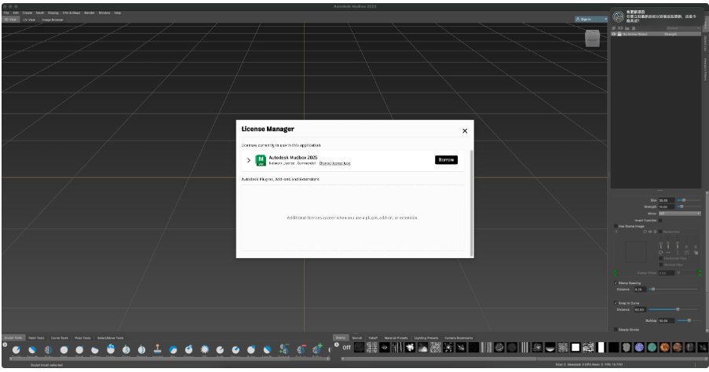Viewport: 709px width, 372px height.
Task: Toggle the eye visibility icon in layers header
Action: tap(613, 35)
